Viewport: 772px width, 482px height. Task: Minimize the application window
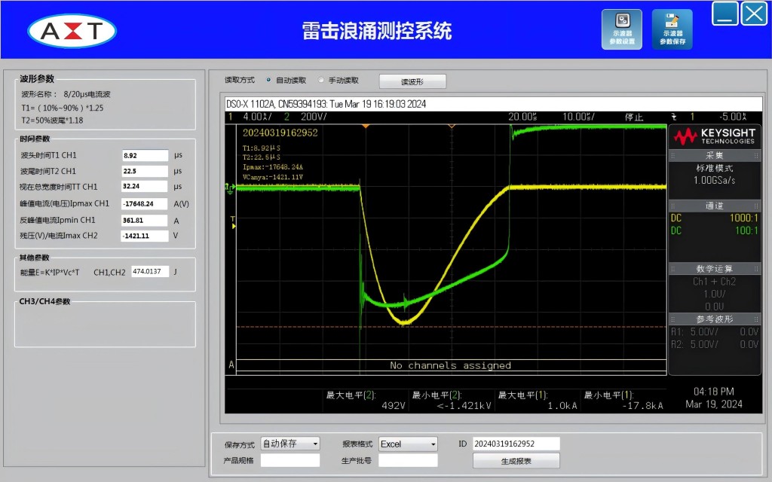coord(725,14)
